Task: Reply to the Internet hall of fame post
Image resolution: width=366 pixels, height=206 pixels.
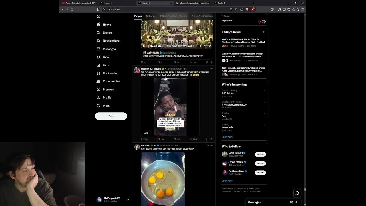Action: coord(144,139)
